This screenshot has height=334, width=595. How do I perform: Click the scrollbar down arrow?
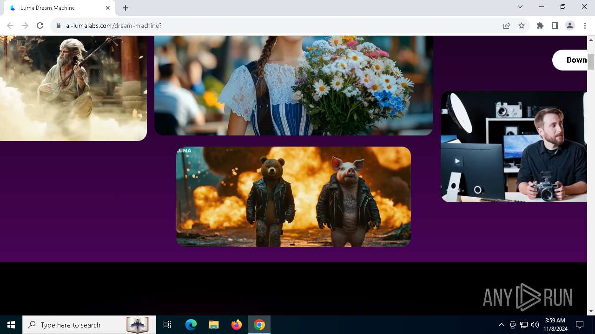click(591, 311)
